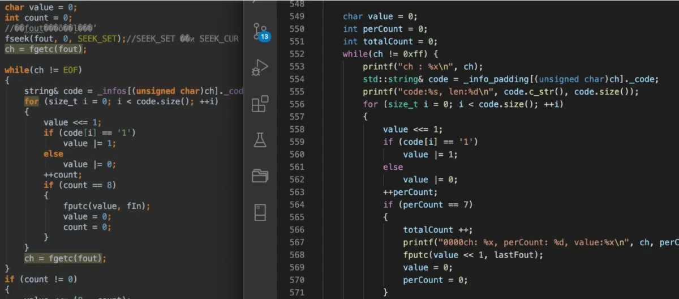
Task: Click the 'fputc(value << 1, lastFout);' line
Action: 473,255
